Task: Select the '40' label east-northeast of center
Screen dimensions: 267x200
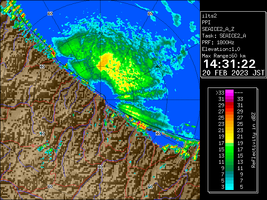Action: [x=159, y=67]
